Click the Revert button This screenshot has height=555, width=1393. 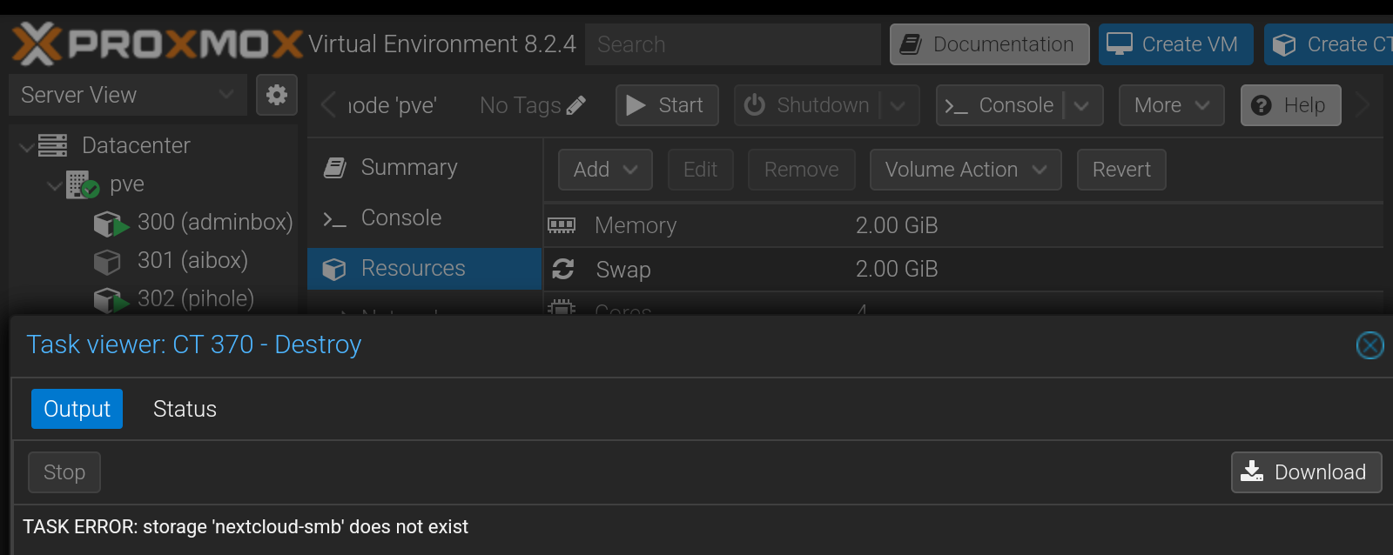pyautogui.click(x=1121, y=170)
